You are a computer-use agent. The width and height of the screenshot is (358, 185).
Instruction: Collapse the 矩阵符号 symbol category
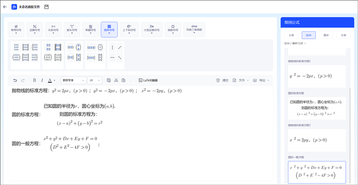(x=109, y=30)
